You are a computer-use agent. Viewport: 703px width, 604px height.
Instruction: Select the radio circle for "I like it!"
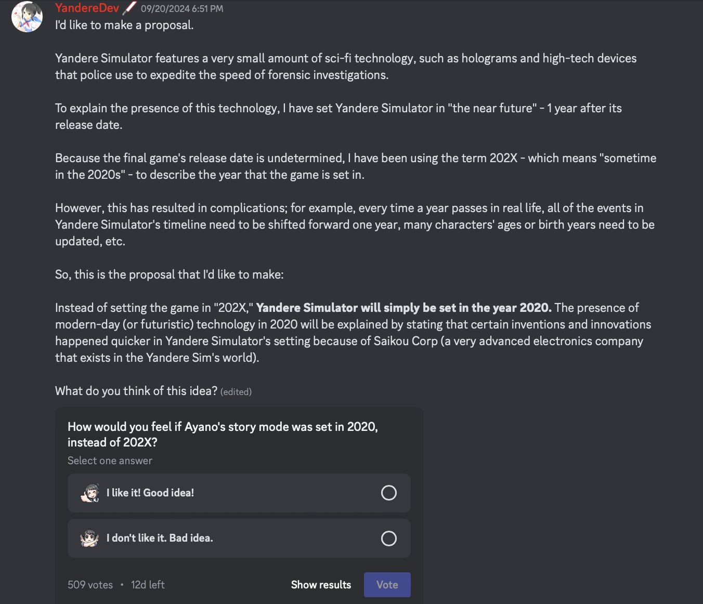388,493
